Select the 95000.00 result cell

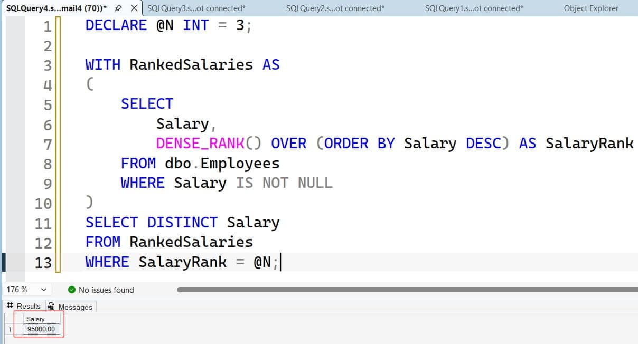(x=41, y=329)
